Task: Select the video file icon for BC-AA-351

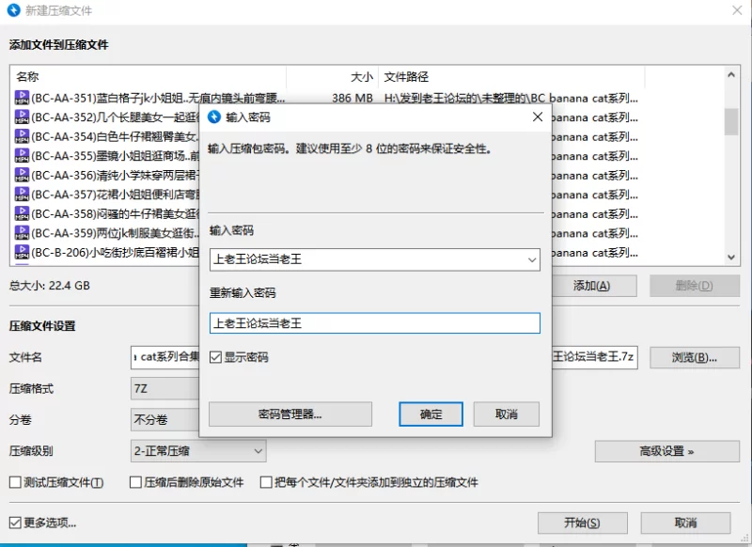Action: pos(22,98)
